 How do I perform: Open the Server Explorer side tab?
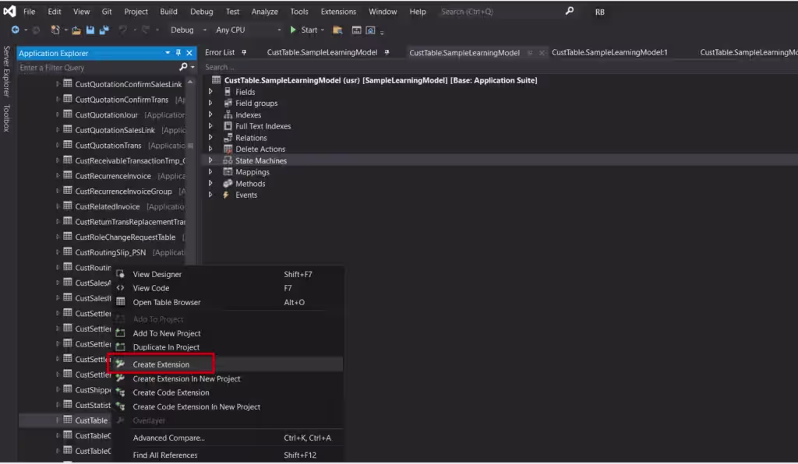point(6,71)
